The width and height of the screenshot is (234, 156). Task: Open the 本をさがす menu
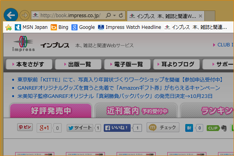pos(29,64)
